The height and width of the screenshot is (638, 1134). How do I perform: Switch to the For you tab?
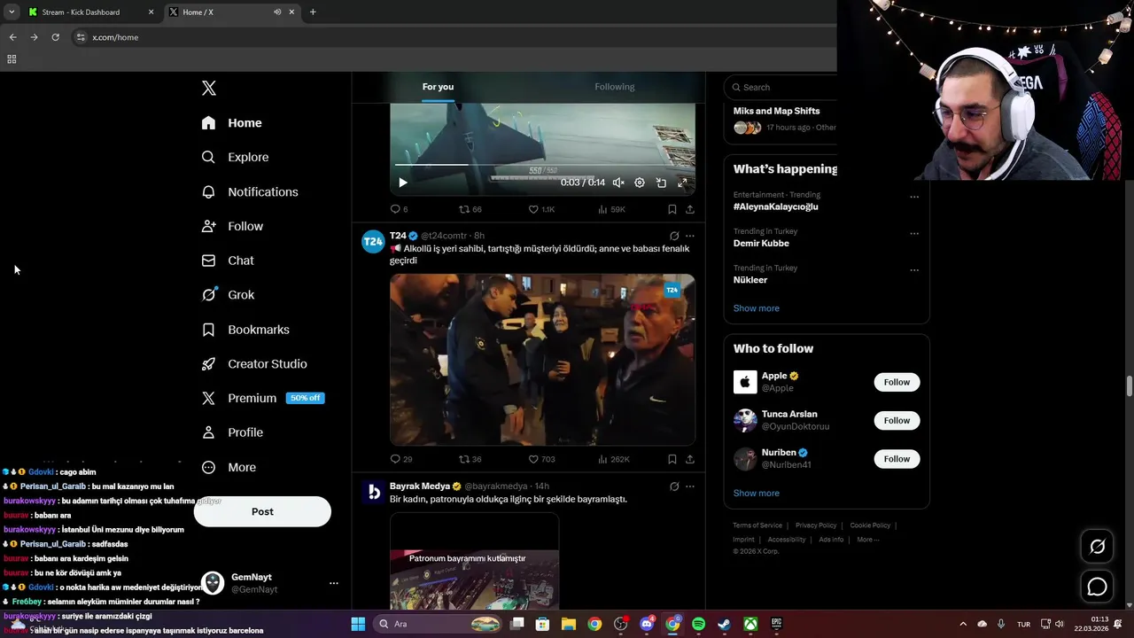[x=438, y=87]
